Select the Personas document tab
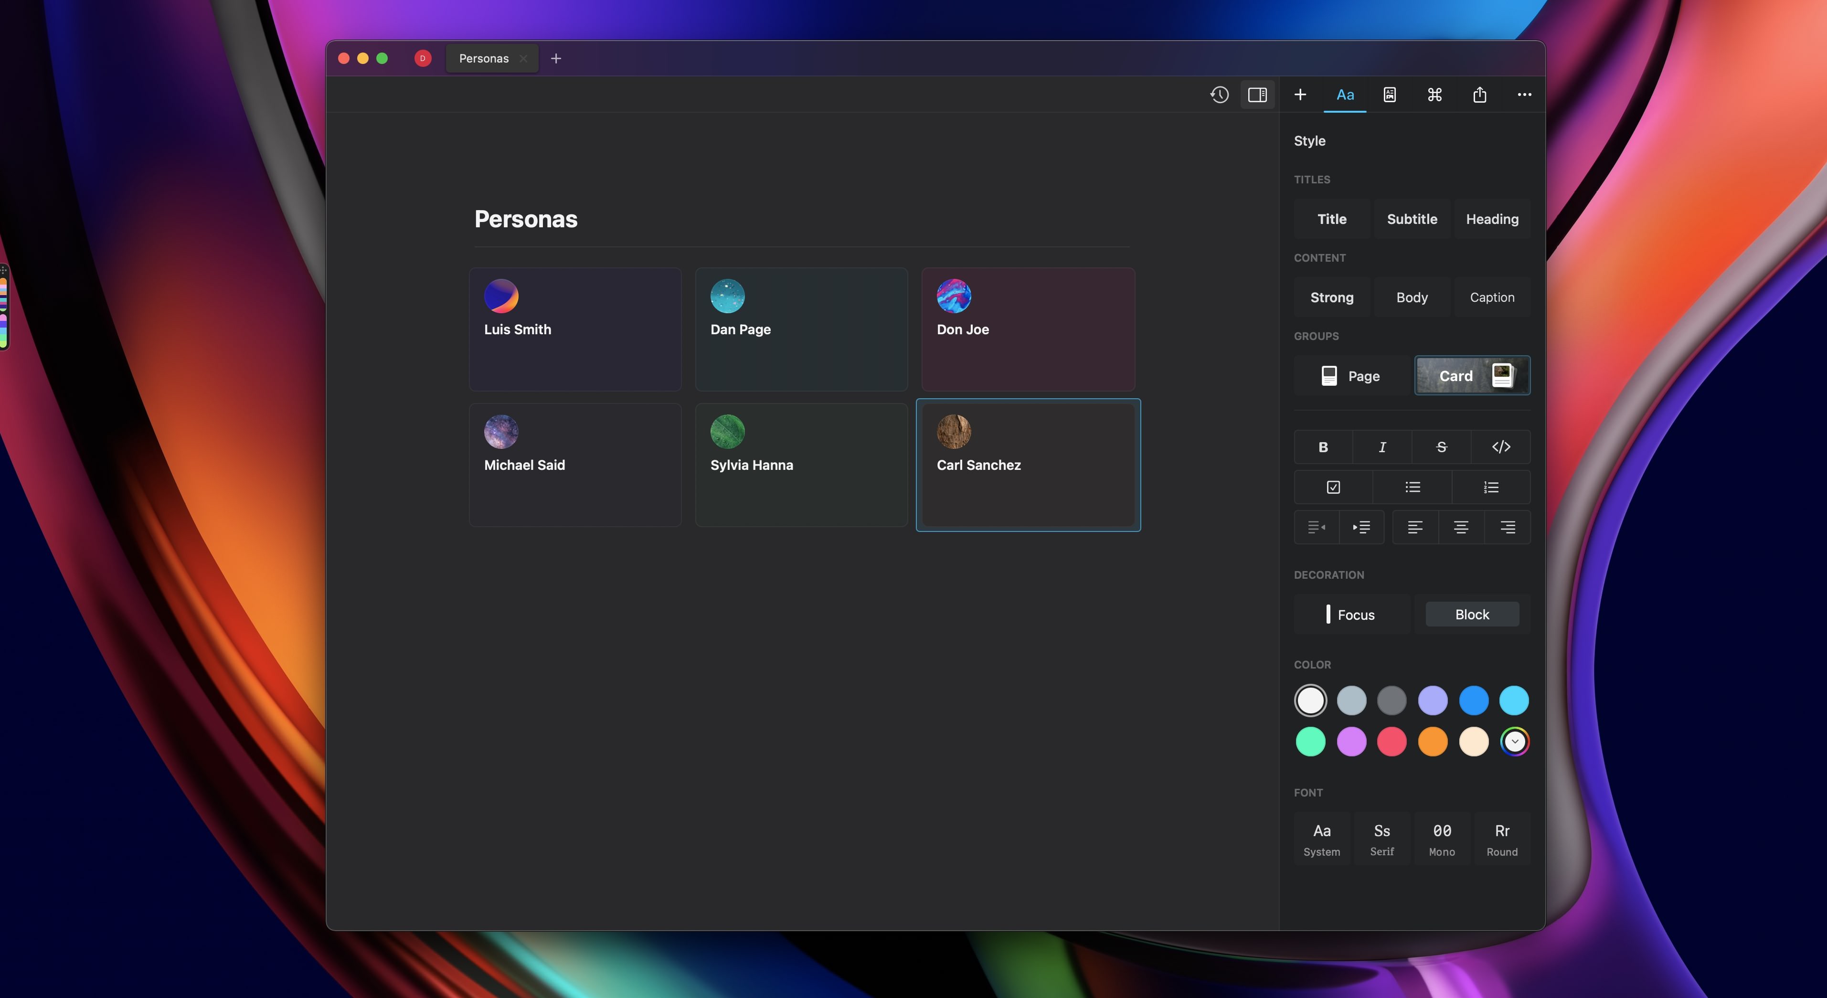 (x=484, y=58)
